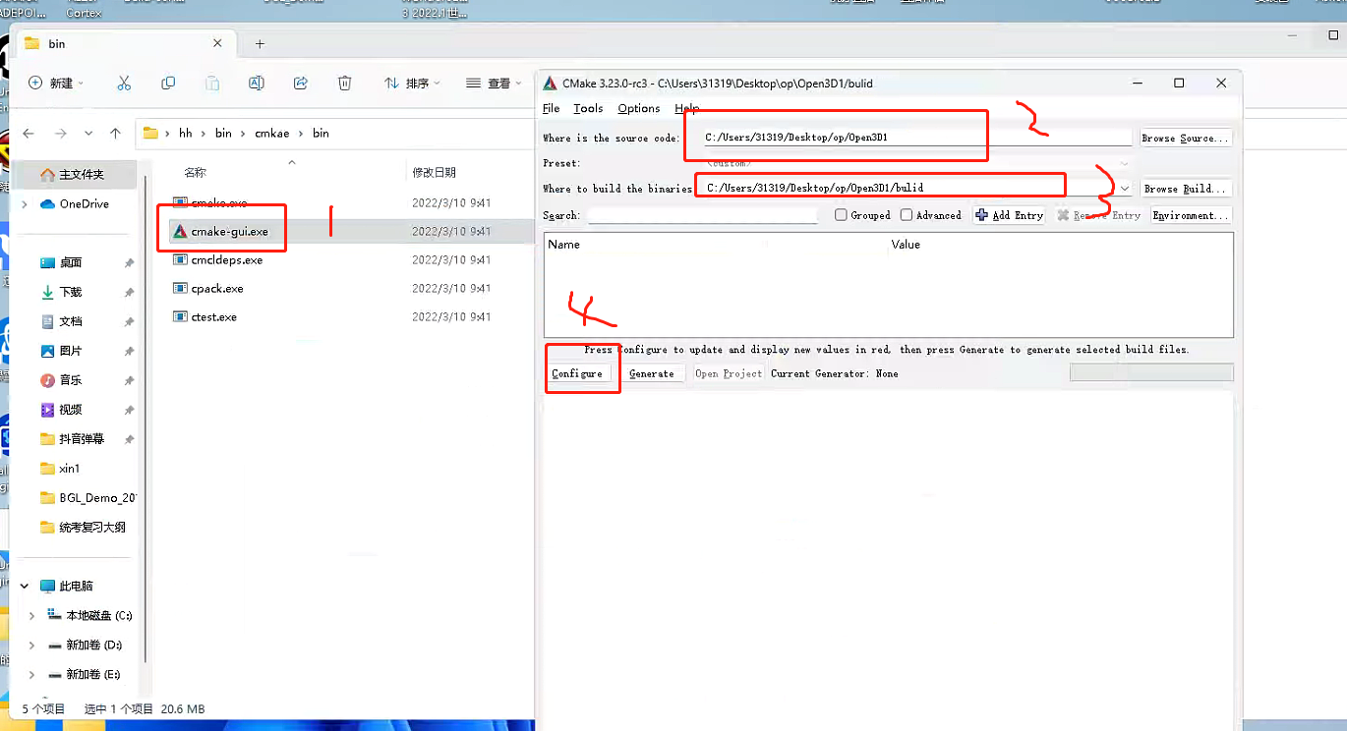The image size is (1347, 731).
Task: Click the Environment button
Action: (1190, 215)
